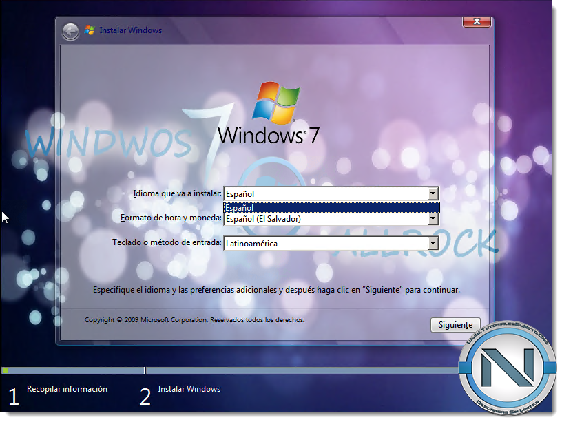Select the highlighted 'Español' list option
562x422 pixels.
click(x=331, y=208)
